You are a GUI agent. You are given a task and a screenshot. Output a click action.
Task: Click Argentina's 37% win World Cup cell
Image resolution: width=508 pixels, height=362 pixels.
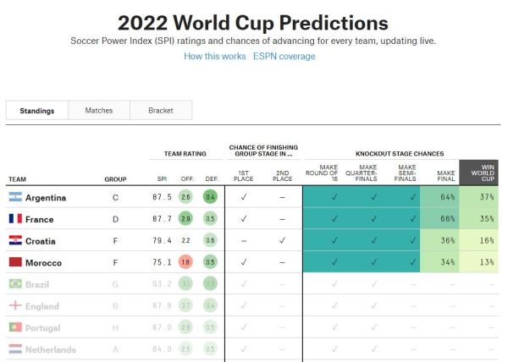coord(478,197)
